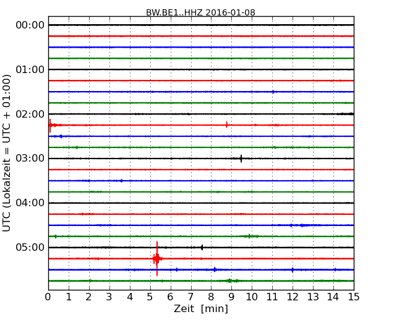The height and width of the screenshot is (322, 402).
Task: Click x-axis tick label 5
Action: point(150,297)
